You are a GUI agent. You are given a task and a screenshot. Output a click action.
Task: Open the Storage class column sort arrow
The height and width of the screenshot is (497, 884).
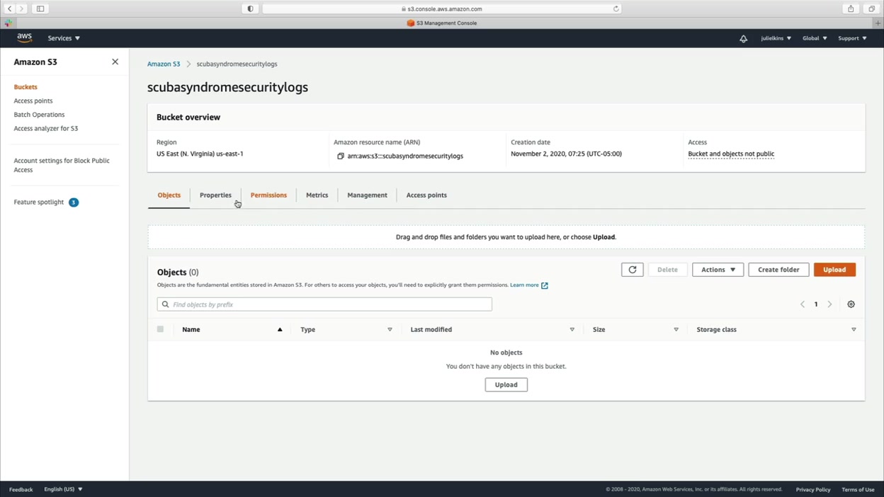click(854, 330)
